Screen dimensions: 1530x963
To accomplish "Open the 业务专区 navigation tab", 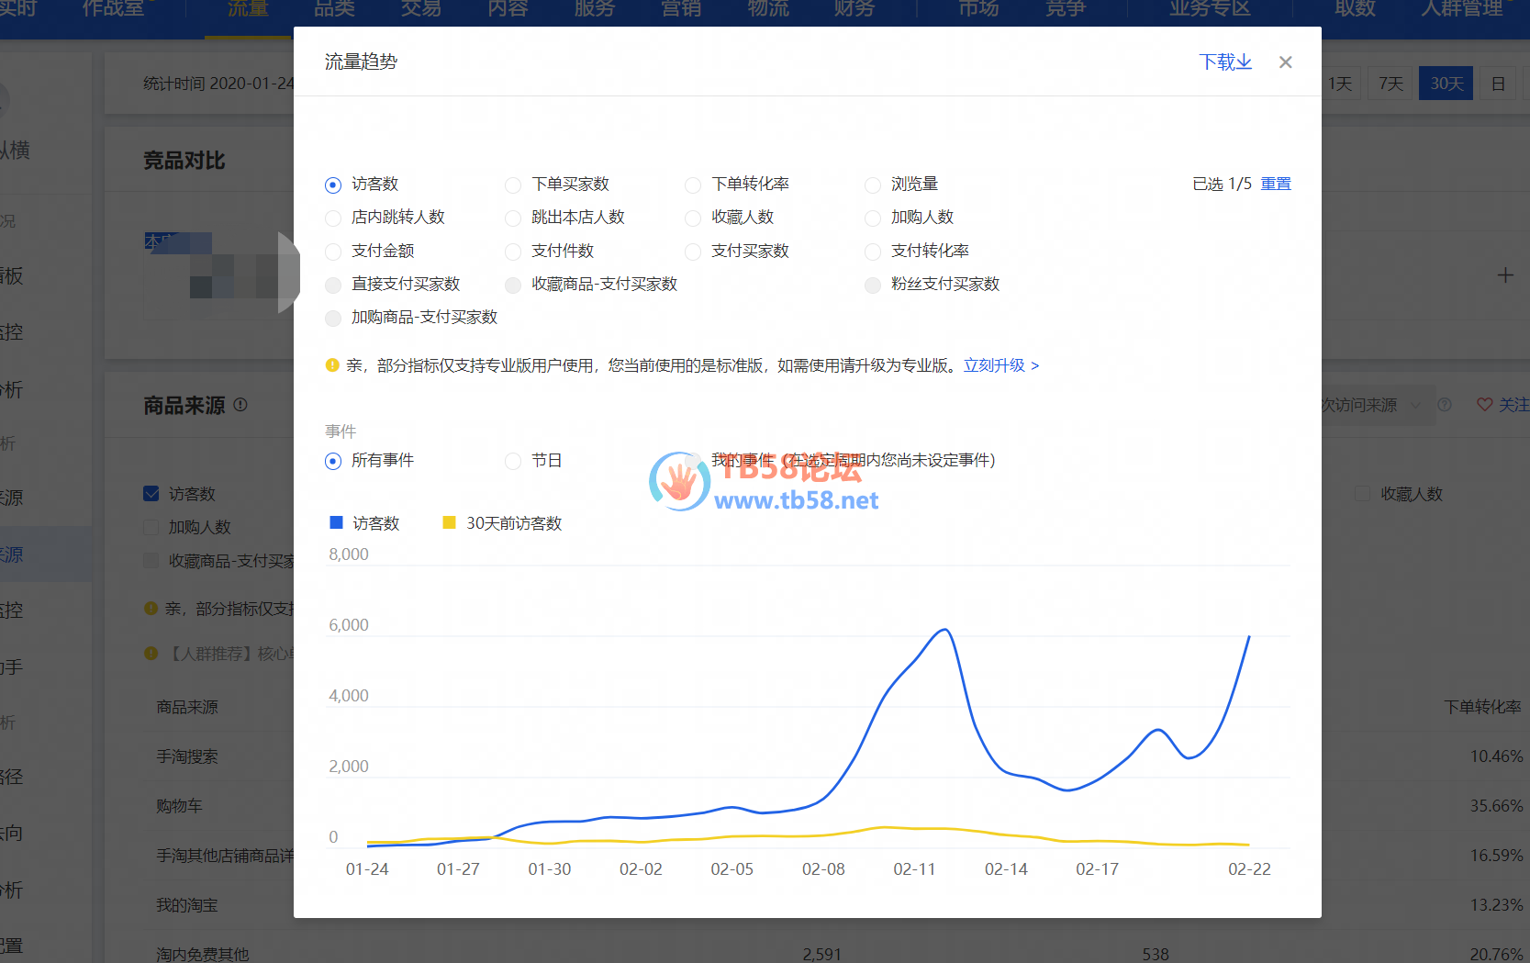I will pyautogui.click(x=1210, y=9).
